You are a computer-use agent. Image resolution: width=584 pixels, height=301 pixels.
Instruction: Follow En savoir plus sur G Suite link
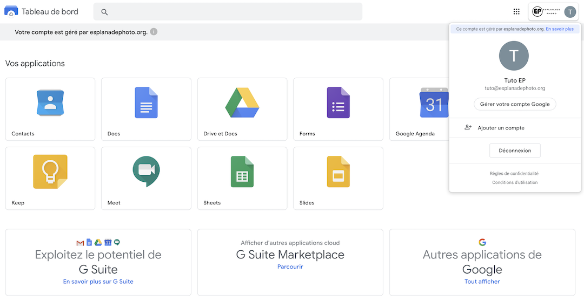pyautogui.click(x=98, y=282)
